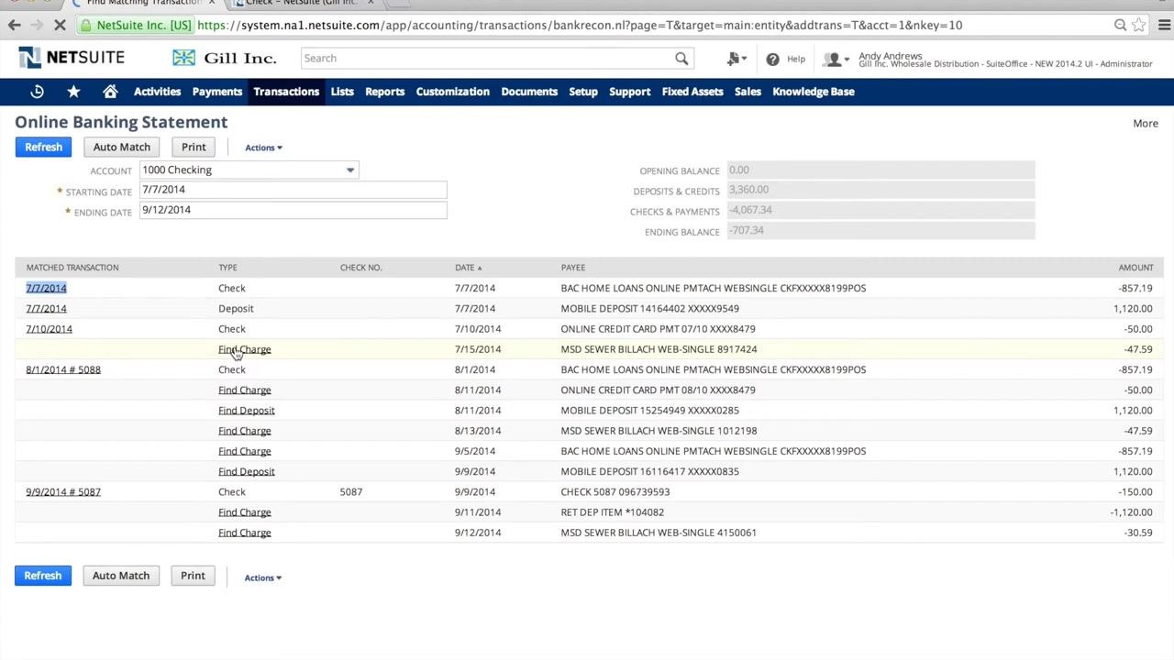
Task: Open the first 7/7/2014 matched transaction
Action: [x=46, y=288]
